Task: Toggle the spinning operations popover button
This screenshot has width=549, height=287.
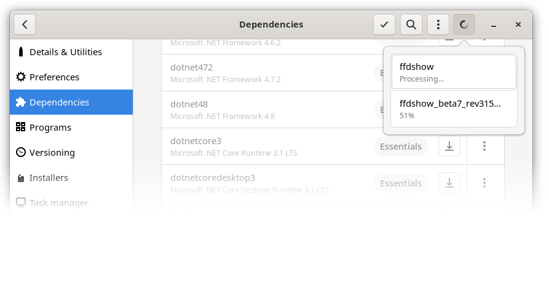Action: (464, 25)
